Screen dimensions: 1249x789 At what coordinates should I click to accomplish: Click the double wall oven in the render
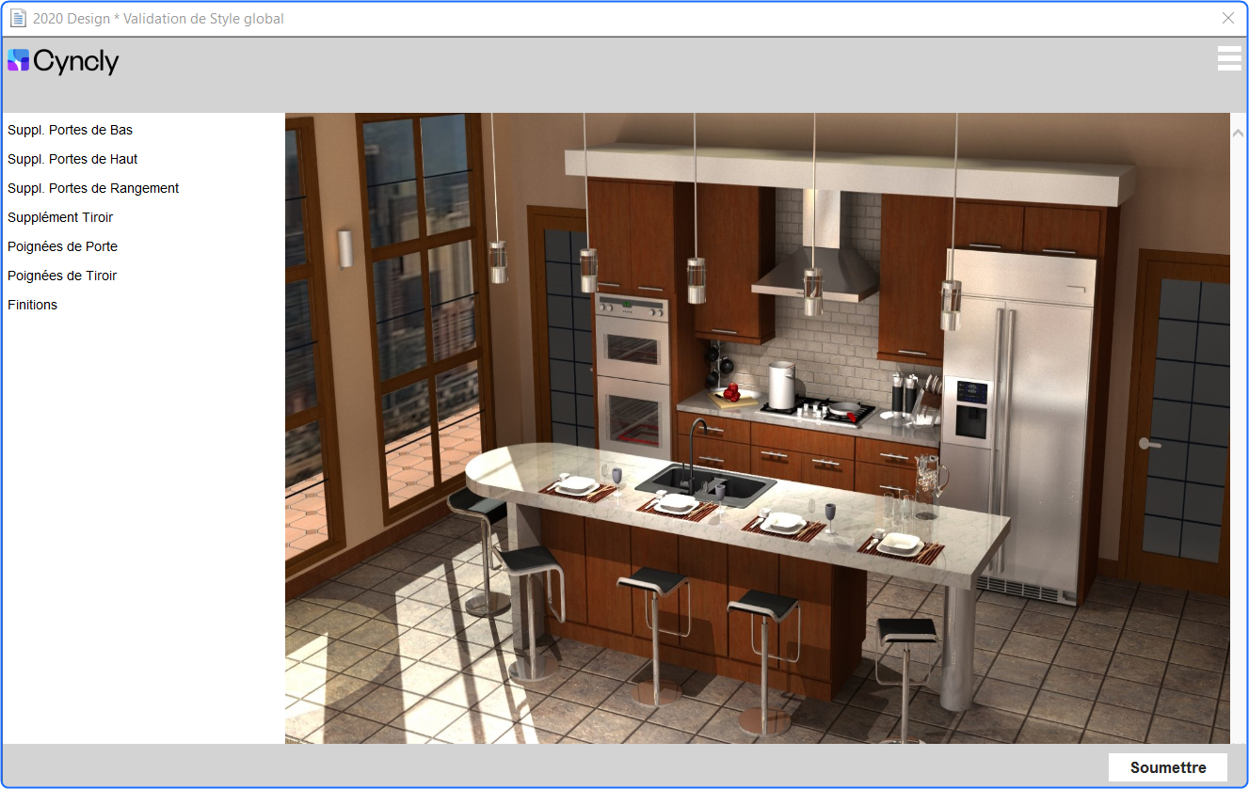633,376
